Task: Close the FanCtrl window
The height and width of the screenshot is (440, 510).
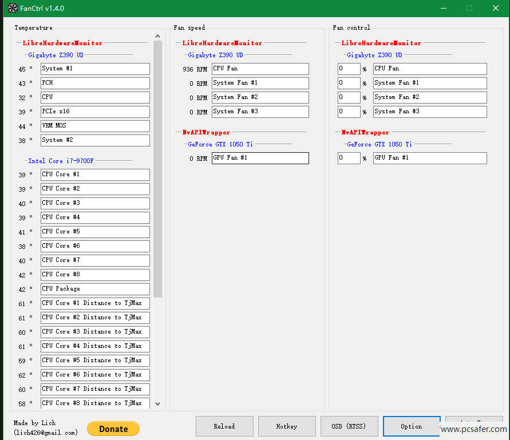Action: click(496, 8)
